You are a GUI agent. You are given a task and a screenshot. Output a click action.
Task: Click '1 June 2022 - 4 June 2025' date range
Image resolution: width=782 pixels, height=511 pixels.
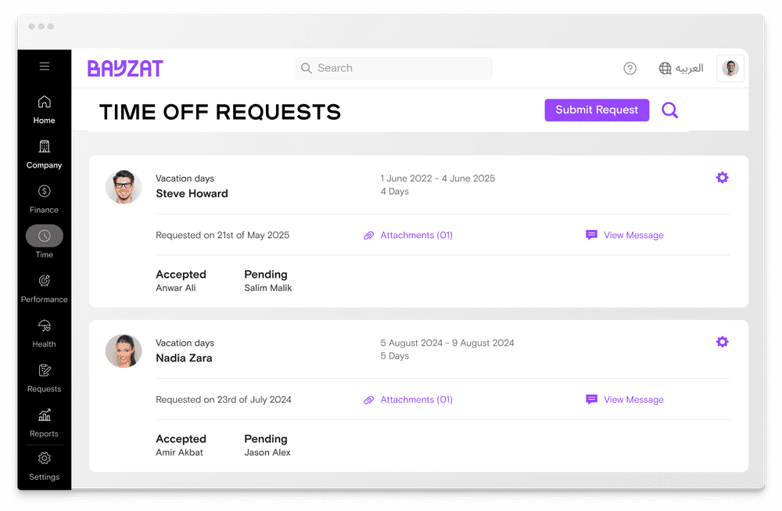438,178
